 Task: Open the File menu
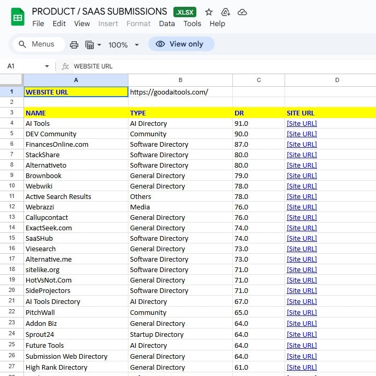pos(38,23)
